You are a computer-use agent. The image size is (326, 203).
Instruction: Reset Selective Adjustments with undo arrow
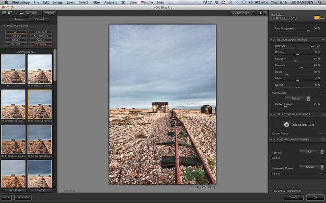coord(323,114)
